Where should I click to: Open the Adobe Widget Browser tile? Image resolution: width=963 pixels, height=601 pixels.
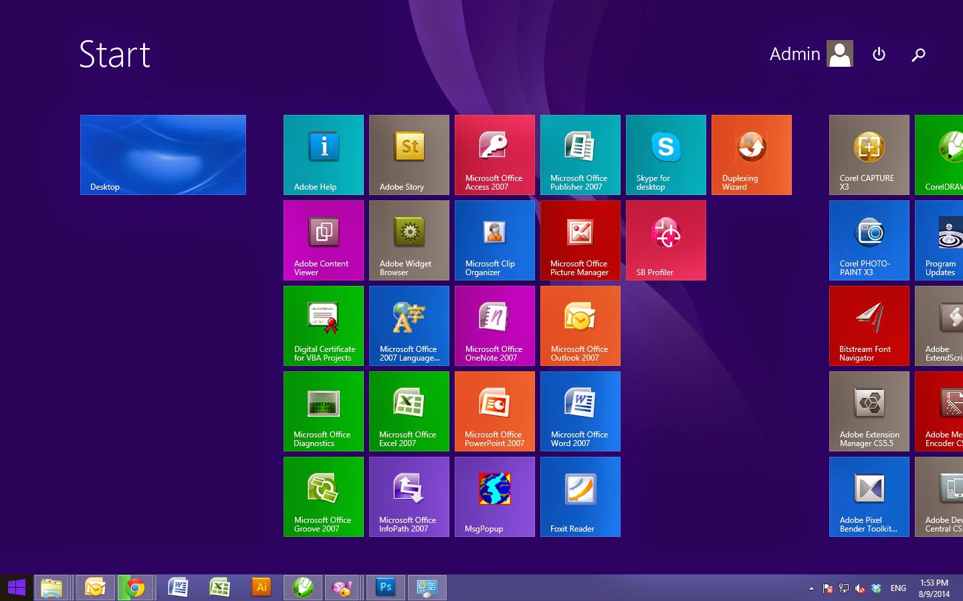point(409,240)
